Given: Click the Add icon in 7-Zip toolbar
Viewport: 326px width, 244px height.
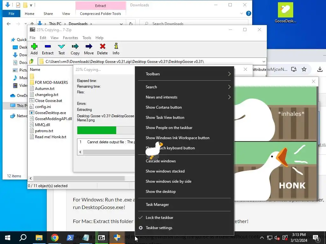Looking at the screenshot, I should tap(34, 46).
